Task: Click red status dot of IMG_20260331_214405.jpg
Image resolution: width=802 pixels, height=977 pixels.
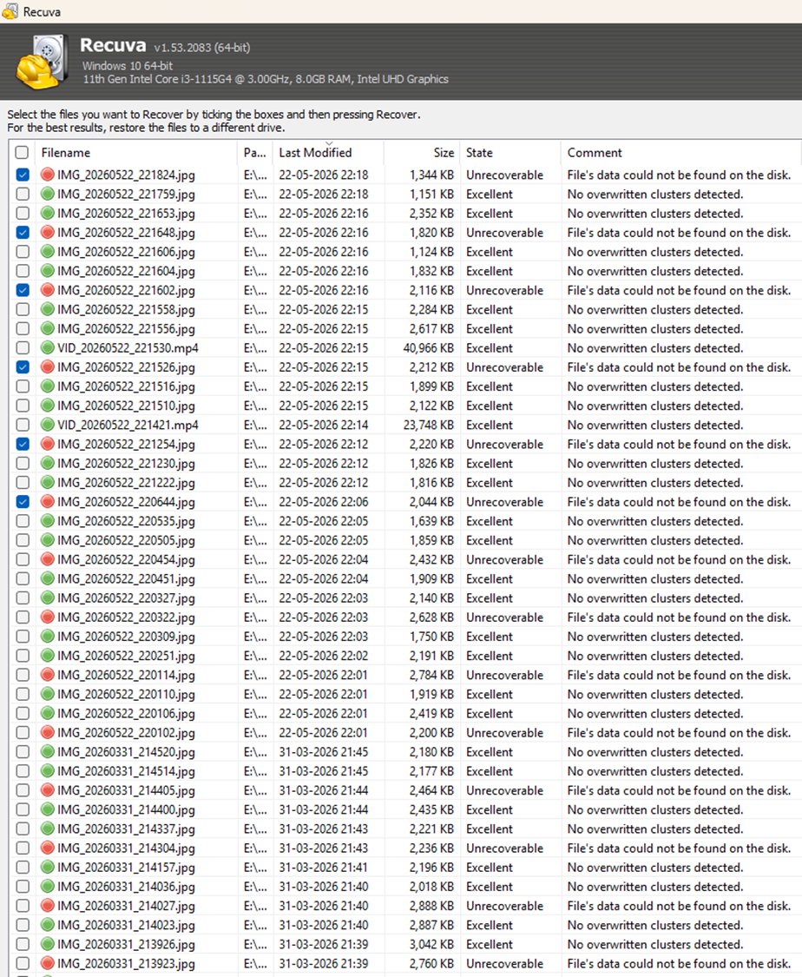Action: pyautogui.click(x=48, y=790)
